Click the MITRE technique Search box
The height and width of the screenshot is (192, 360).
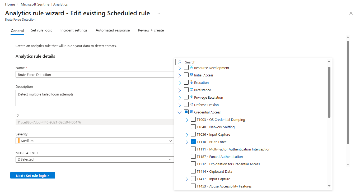[x=251, y=62]
